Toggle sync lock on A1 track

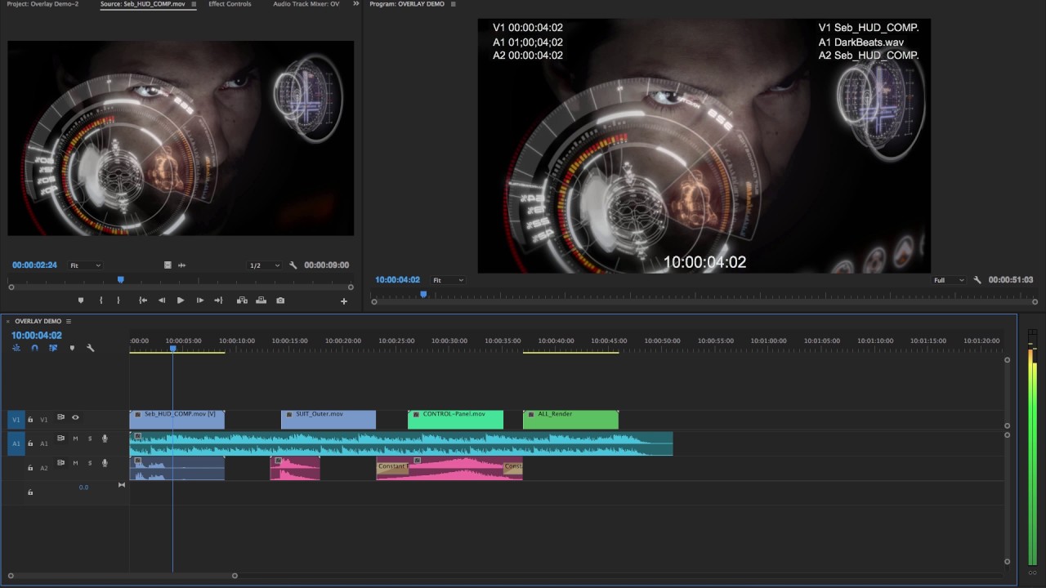click(x=60, y=439)
